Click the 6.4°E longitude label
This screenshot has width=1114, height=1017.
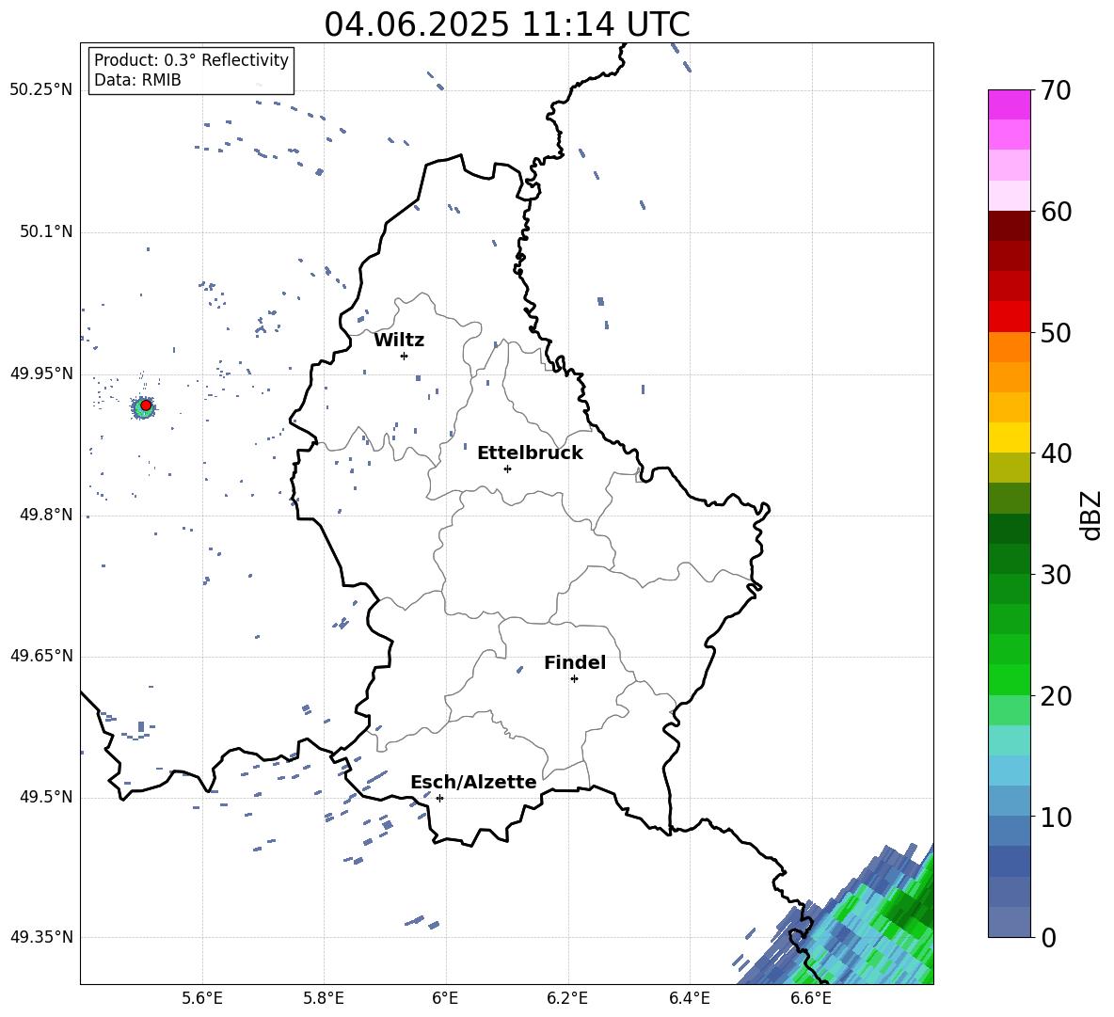pyautogui.click(x=689, y=998)
